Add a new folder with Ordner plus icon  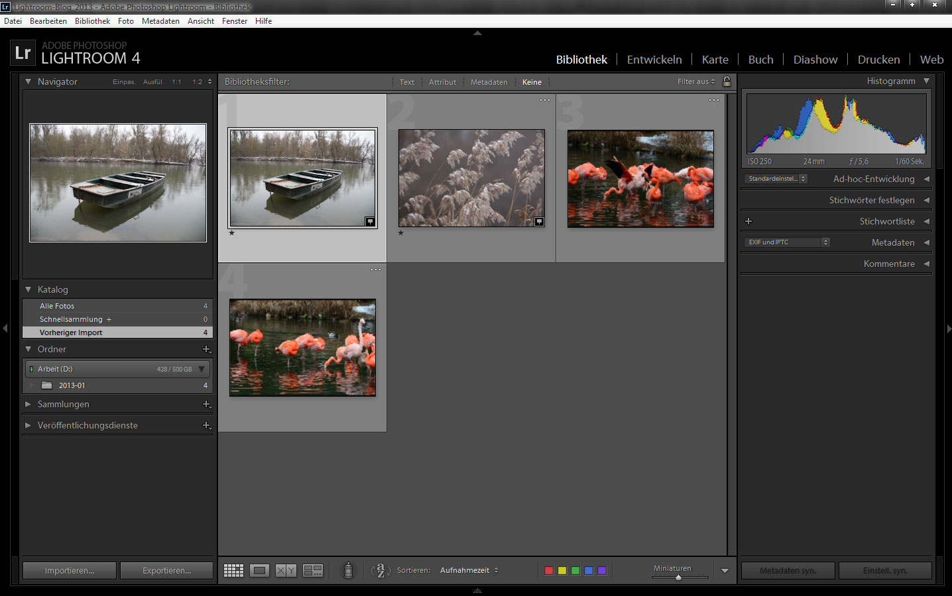tap(206, 350)
